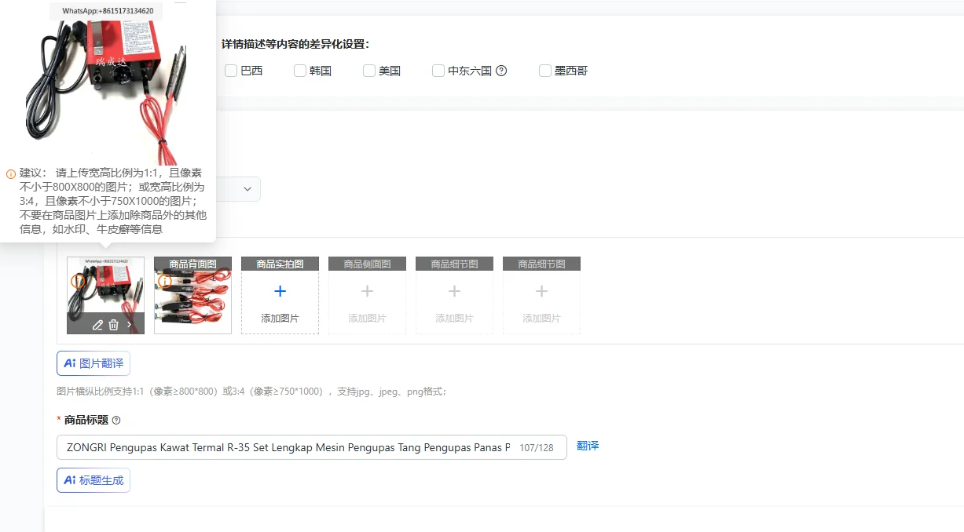Tick the 巴西 checkbox
Image resolution: width=964 pixels, height=532 pixels.
tap(231, 71)
